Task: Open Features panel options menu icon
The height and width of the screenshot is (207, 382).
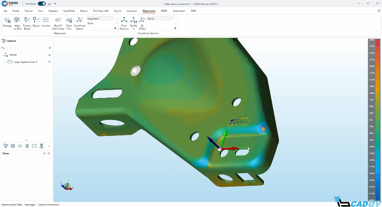Action: coord(50,48)
